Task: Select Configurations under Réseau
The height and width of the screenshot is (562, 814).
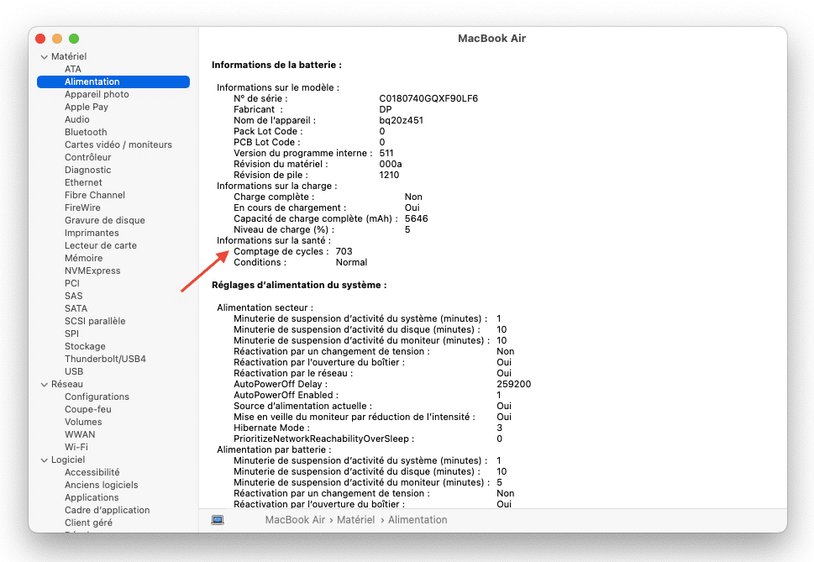Action: click(97, 397)
